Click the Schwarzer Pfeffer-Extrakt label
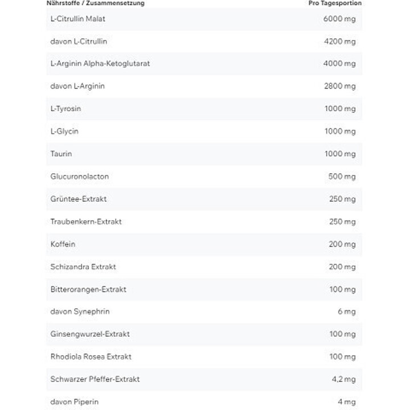 (x=95, y=379)
